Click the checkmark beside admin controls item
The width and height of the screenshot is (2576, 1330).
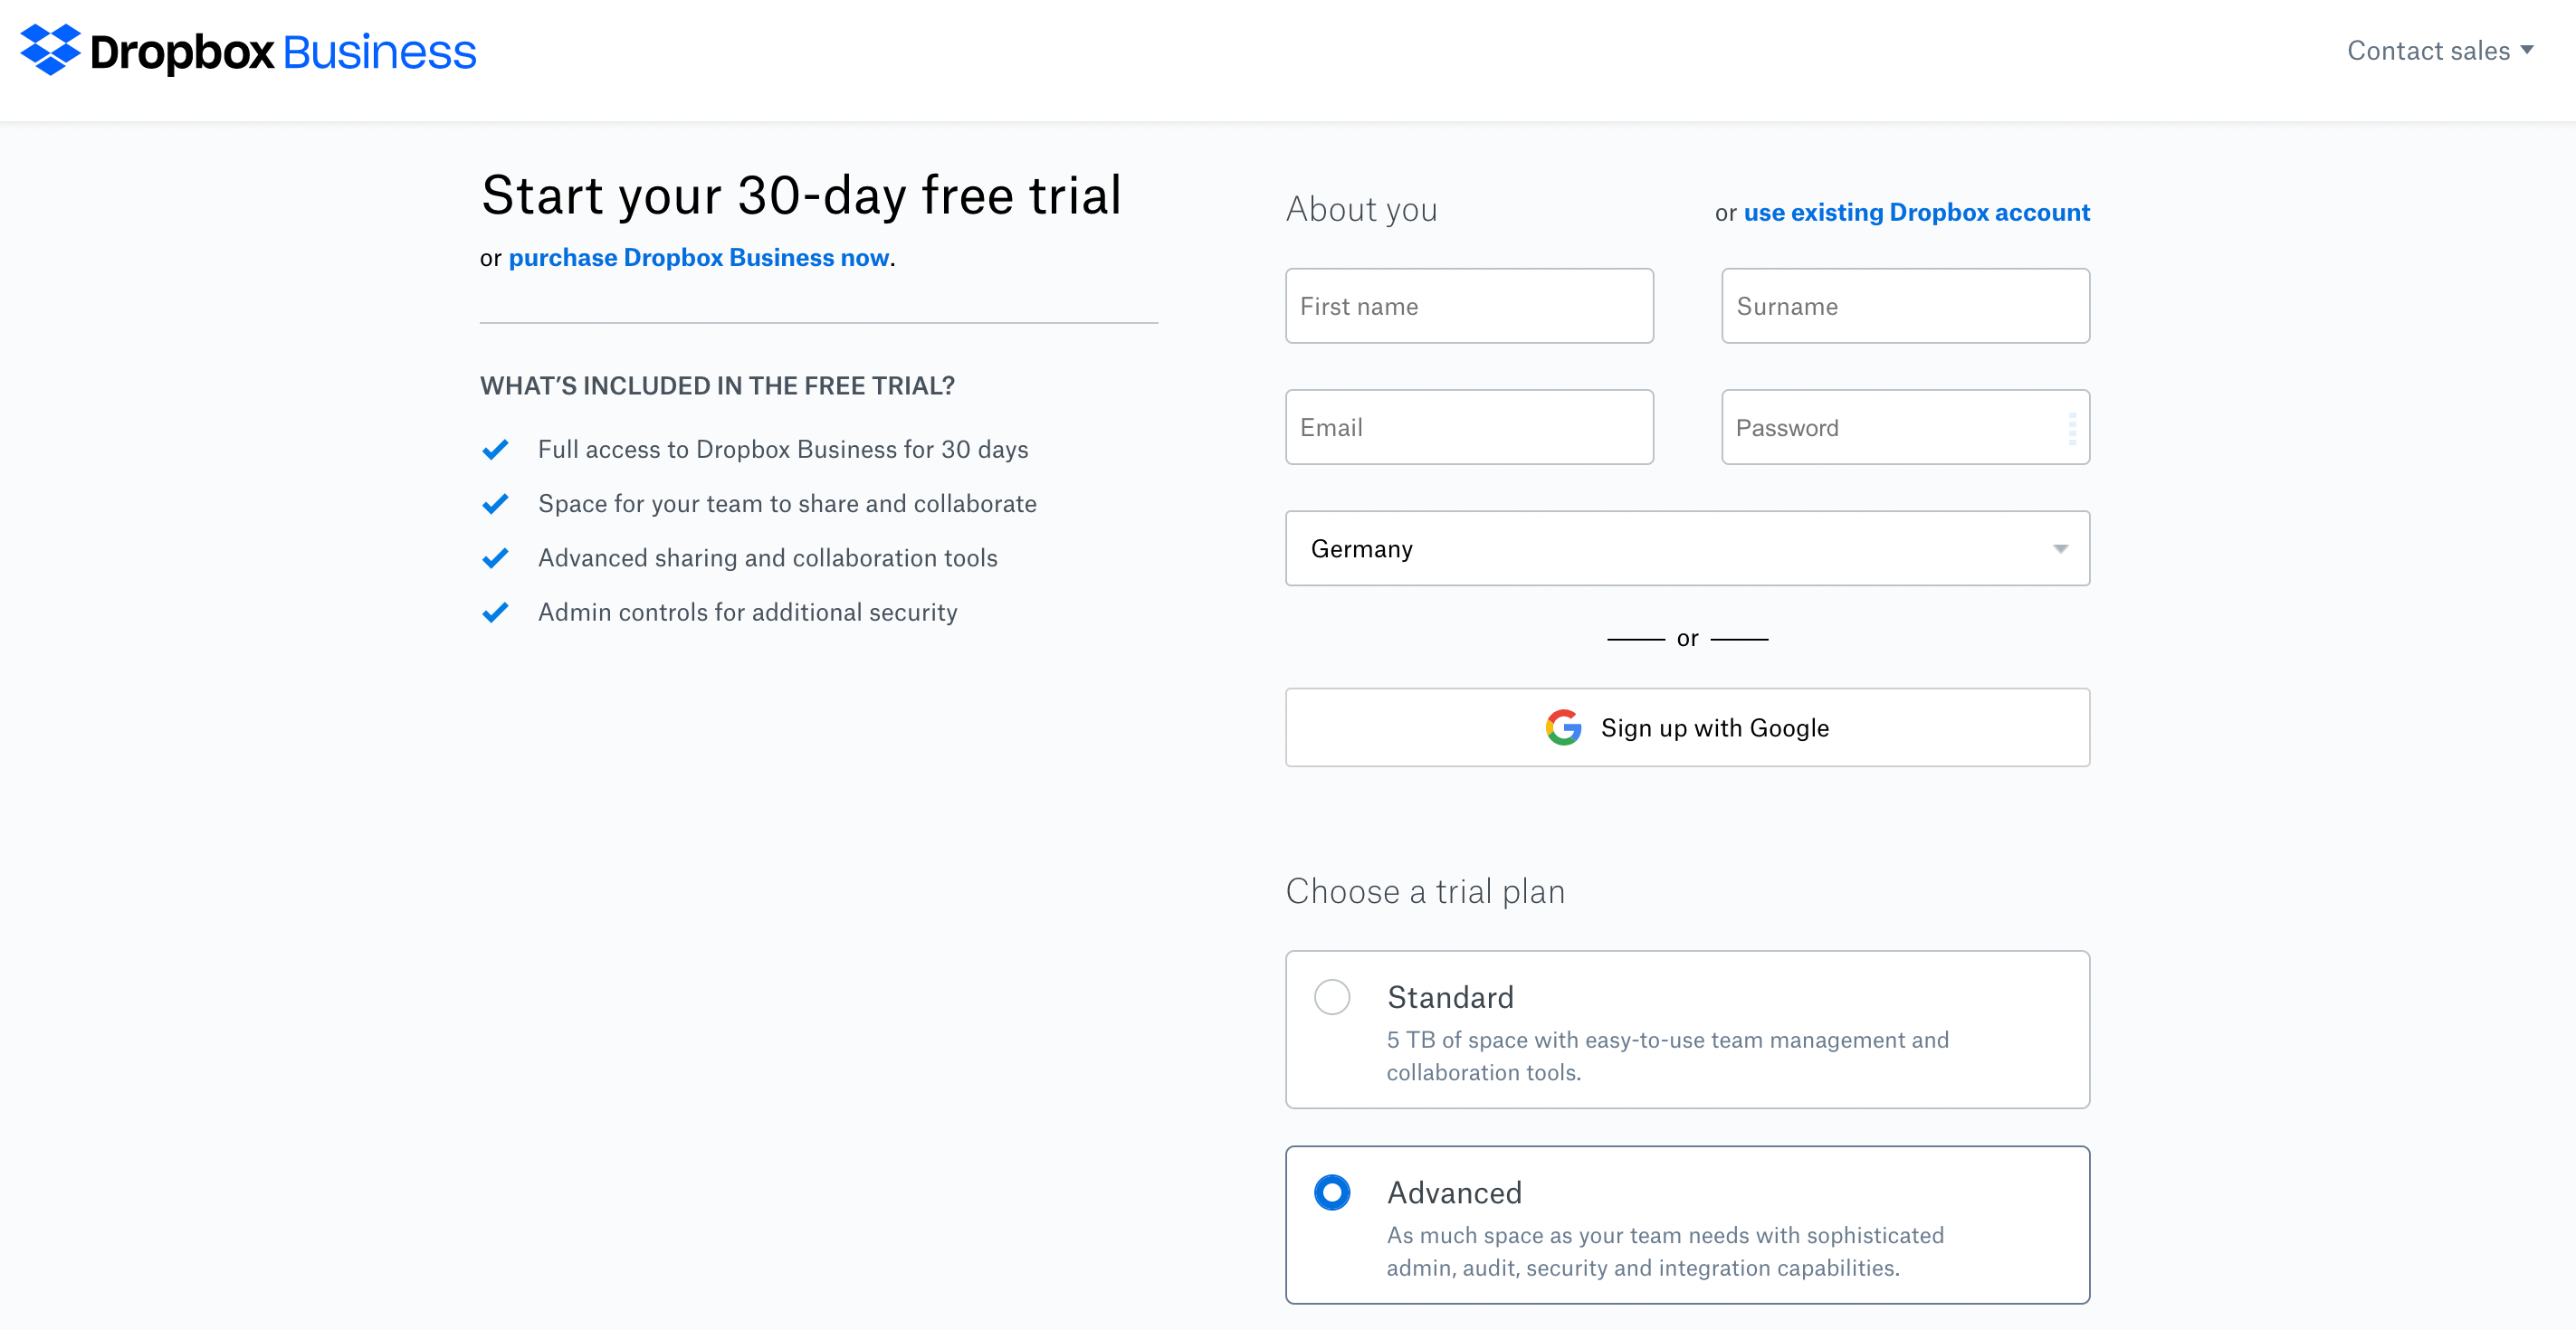coord(495,612)
